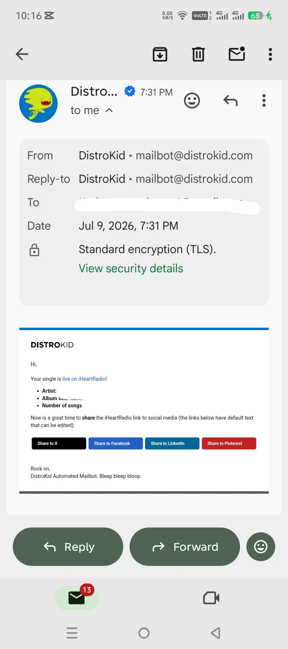The width and height of the screenshot is (288, 649).
Task: Go back using the top-left arrow
Action: tap(22, 54)
